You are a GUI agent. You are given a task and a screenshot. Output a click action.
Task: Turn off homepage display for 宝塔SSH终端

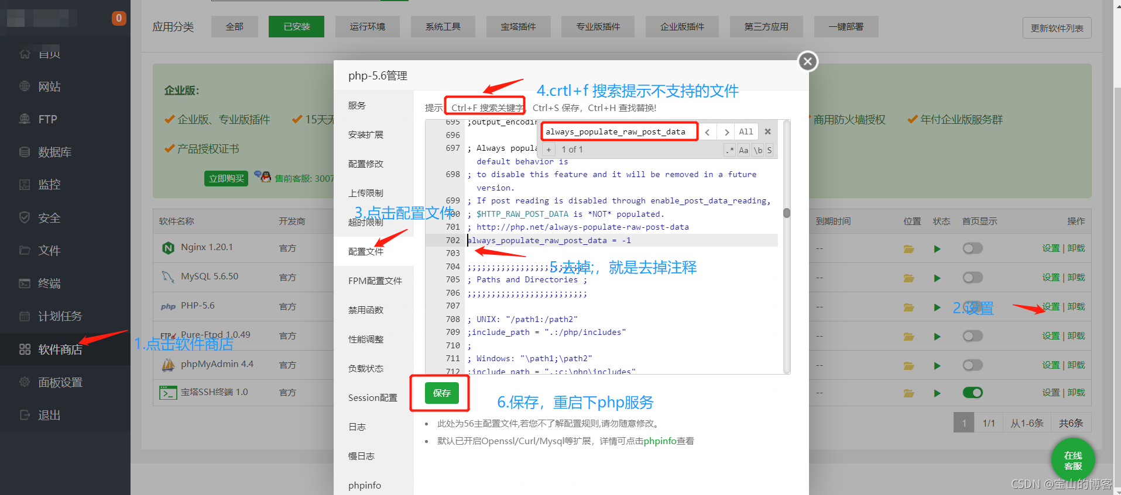(x=972, y=393)
